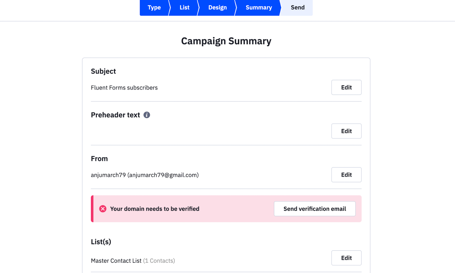Select the Summary step
Screen dimensions: 455x273
(258, 8)
